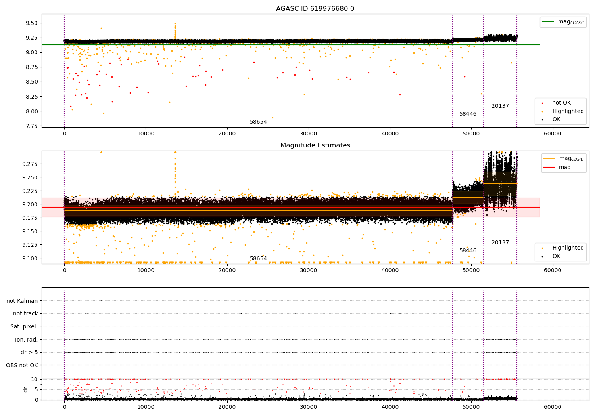
Task: Click the 58654 annotation in the top plot
Action: [x=258, y=122]
